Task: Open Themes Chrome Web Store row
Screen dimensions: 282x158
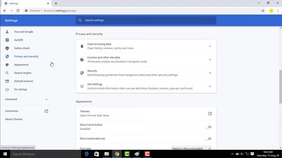Action: 146,114
